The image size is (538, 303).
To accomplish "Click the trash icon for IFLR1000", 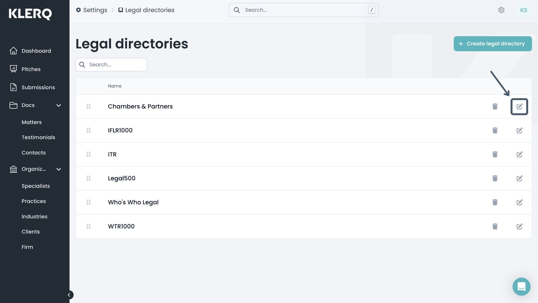I will pyautogui.click(x=495, y=130).
